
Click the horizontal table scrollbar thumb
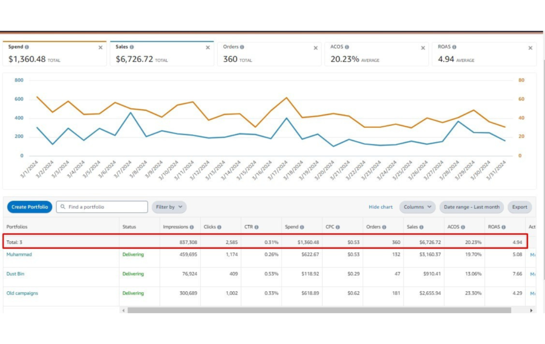pyautogui.click(x=319, y=310)
